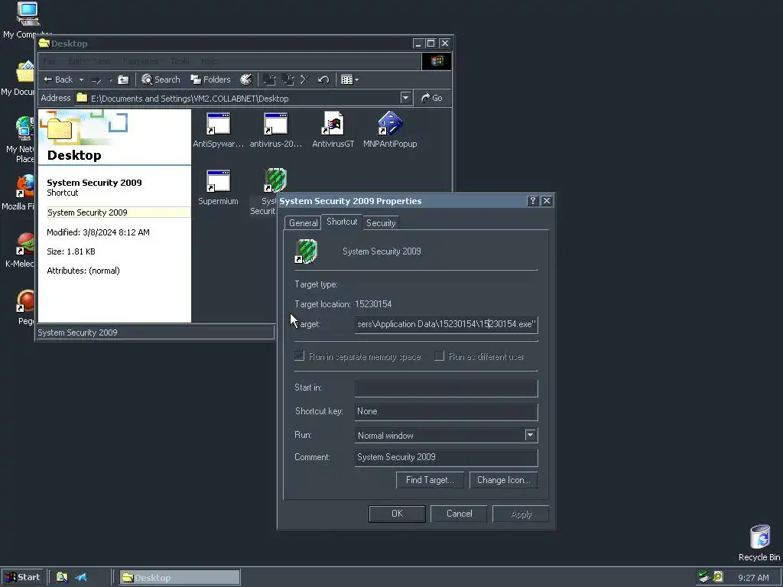Open the History toolbar icon
The width and height of the screenshot is (783, 587).
246,79
